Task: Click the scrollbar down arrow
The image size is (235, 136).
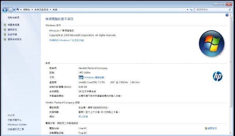Action: (231, 133)
